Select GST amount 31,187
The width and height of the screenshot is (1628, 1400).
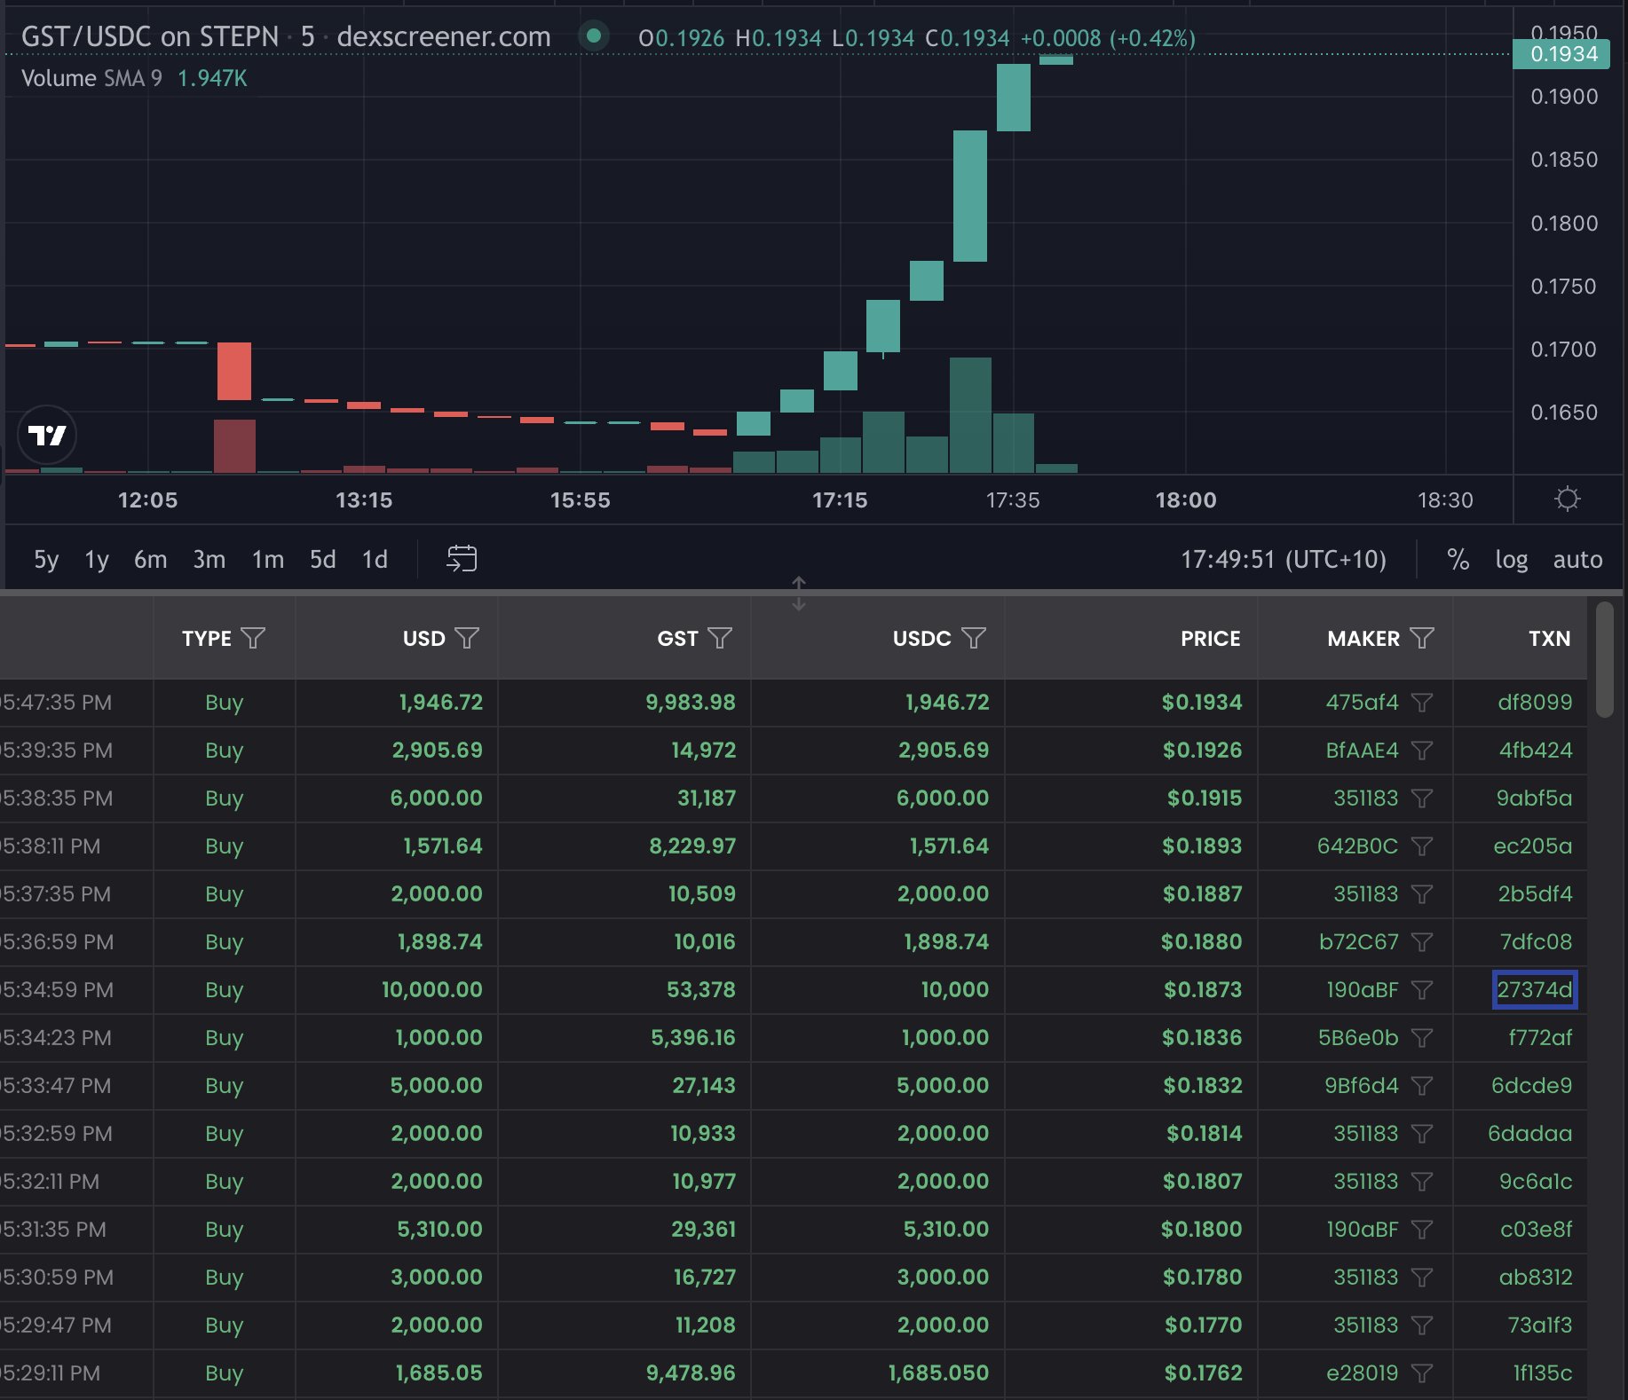(707, 798)
